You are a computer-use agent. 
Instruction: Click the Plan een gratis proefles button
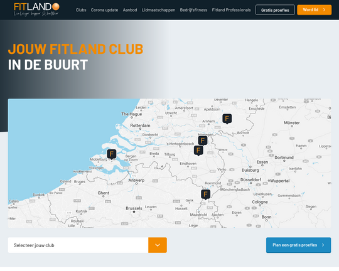[x=298, y=245]
